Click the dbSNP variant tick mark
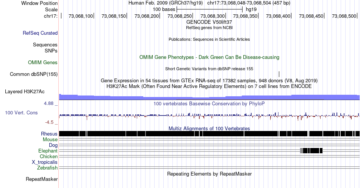Image resolution: width=360 pixels, height=188 pixels. (279, 74)
